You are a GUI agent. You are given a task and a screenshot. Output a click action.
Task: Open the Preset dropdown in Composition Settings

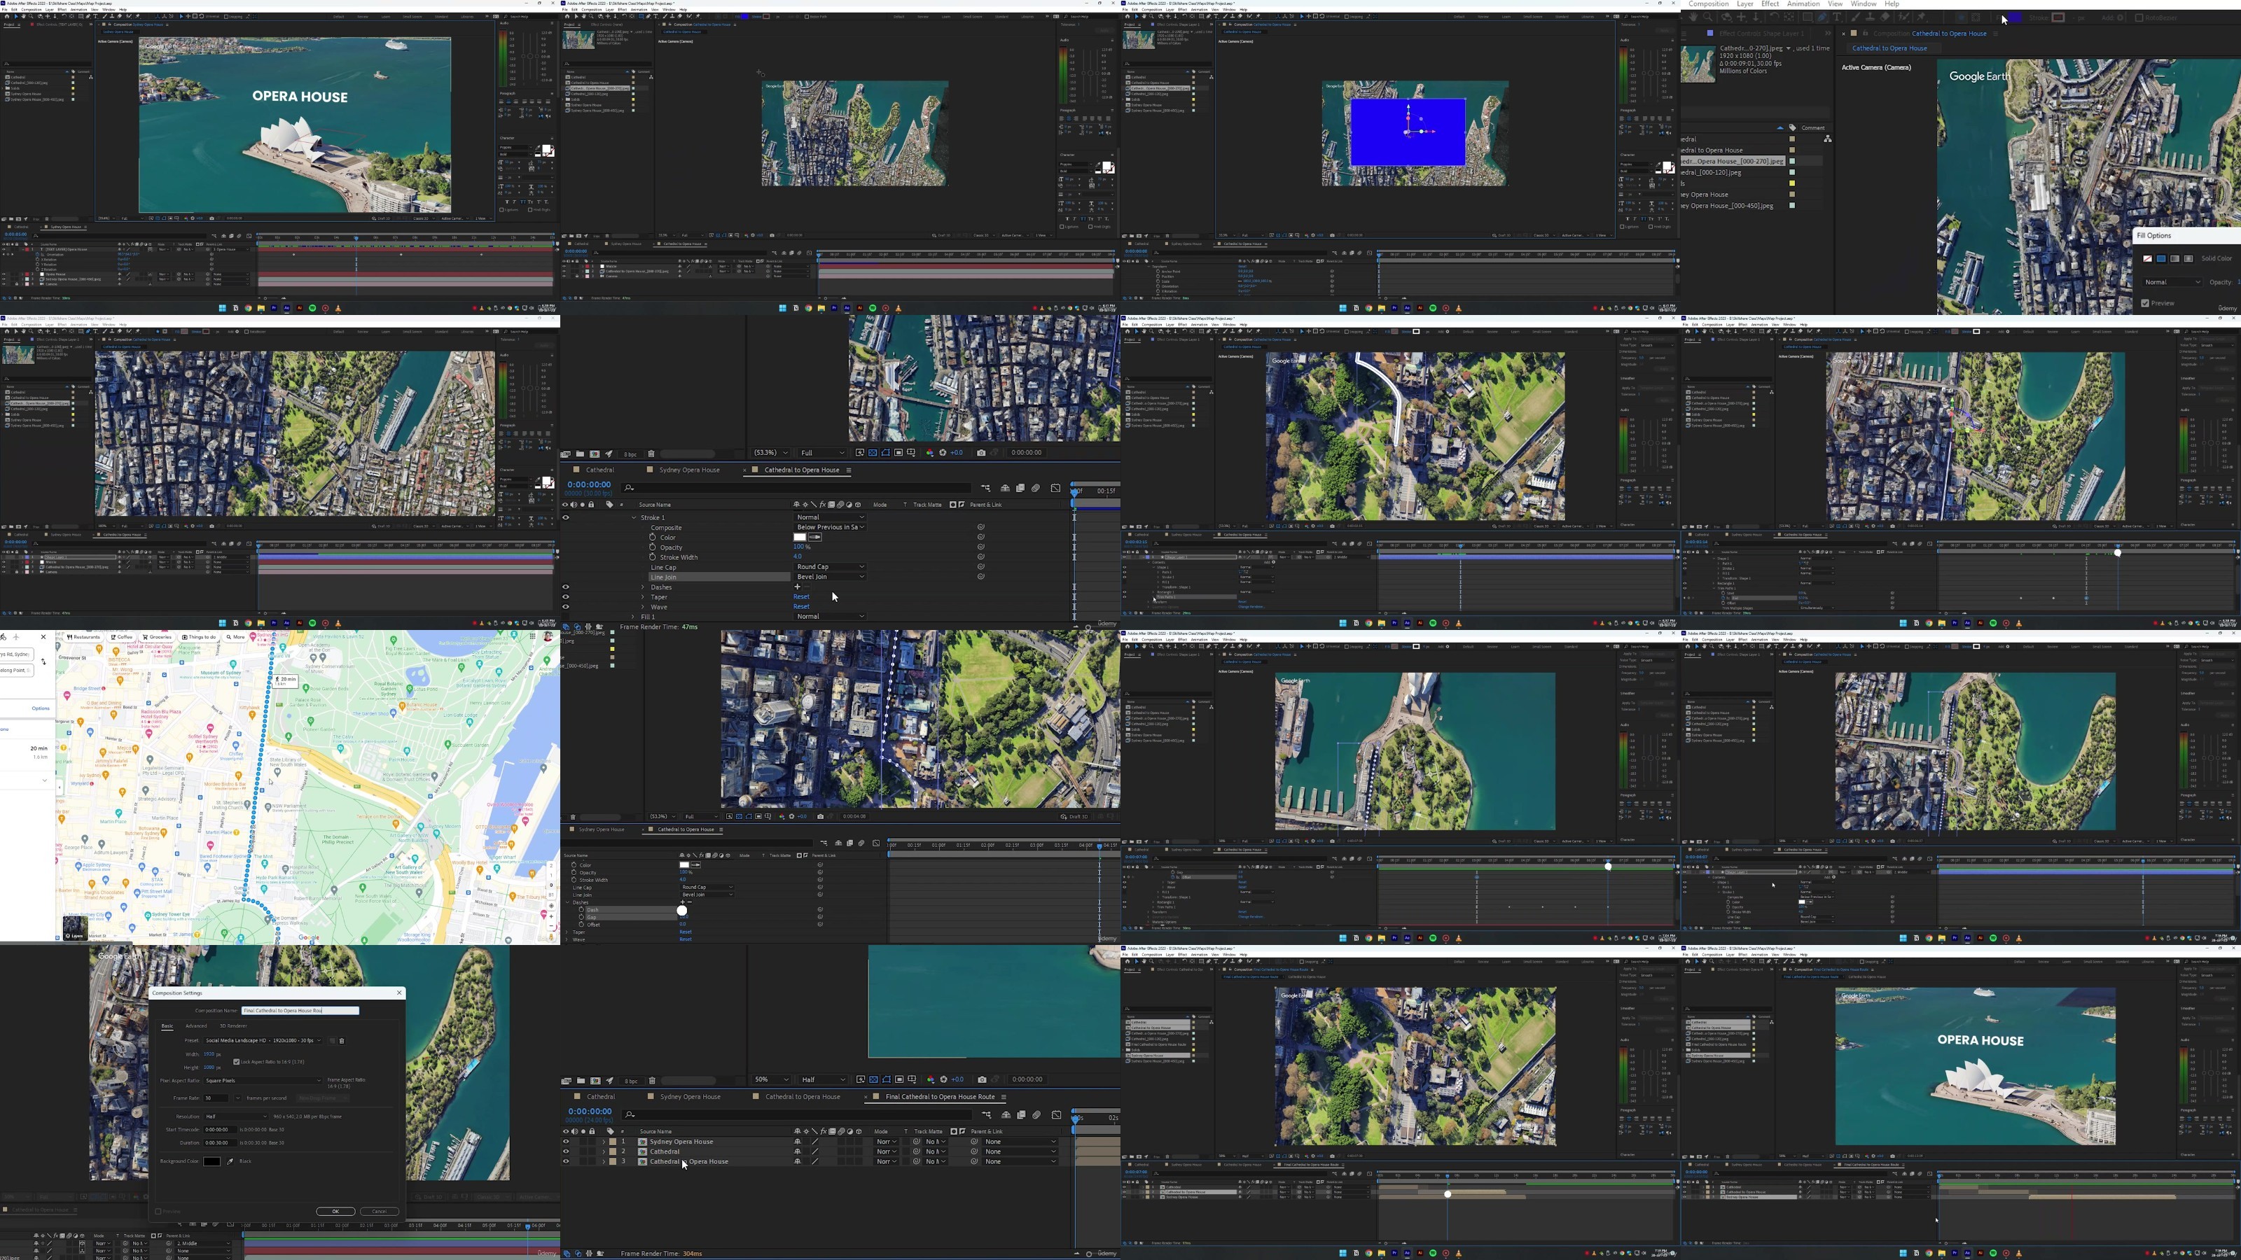click(x=261, y=1040)
